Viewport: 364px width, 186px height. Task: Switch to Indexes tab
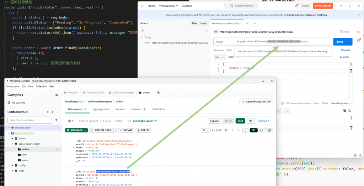click(x=139, y=109)
